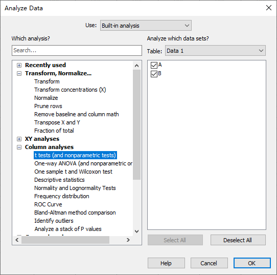Image resolution: width=277 pixels, height=275 pixels.
Task: Choose Normality and Lognormality Tests
Action: pyautogui.click(x=75, y=188)
